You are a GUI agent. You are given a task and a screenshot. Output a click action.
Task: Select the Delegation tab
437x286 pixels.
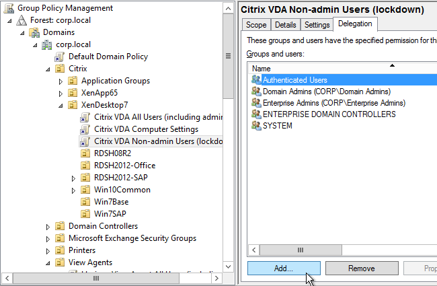tap(355, 24)
